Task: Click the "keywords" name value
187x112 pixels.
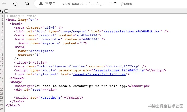Action: click(x=50, y=43)
